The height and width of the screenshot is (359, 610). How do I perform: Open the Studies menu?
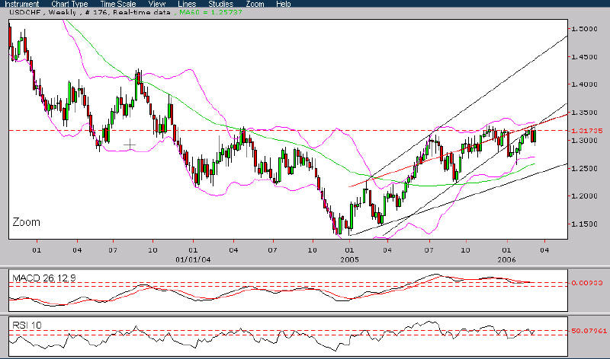220,4
